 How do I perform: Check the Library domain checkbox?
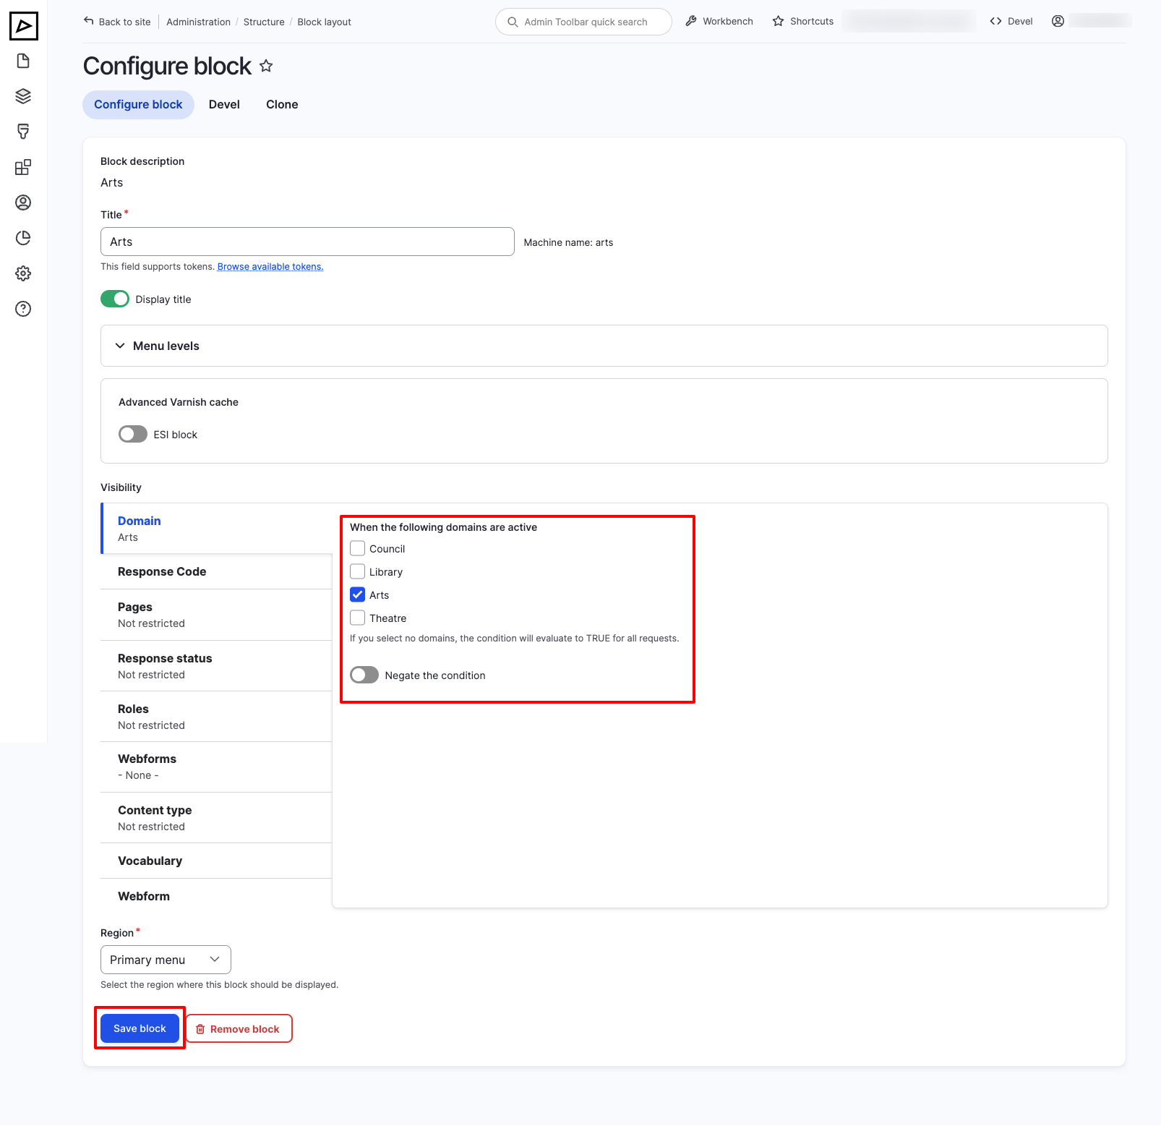click(358, 571)
